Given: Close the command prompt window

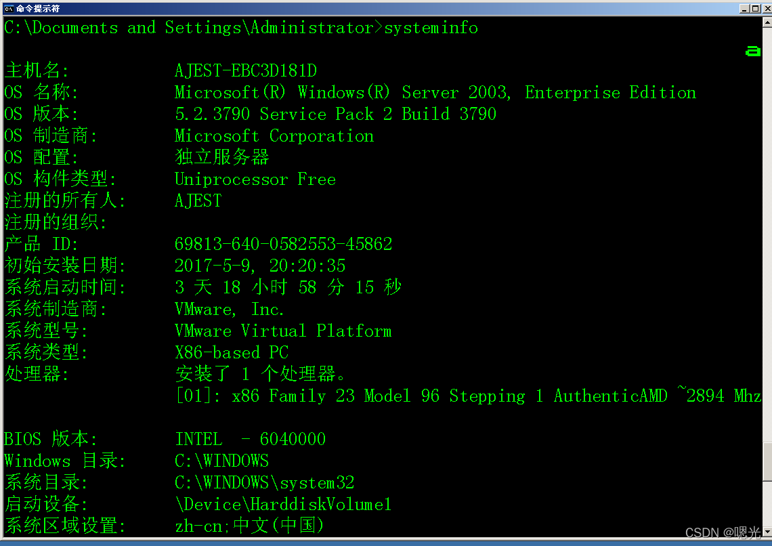Looking at the screenshot, I should click(x=765, y=8).
